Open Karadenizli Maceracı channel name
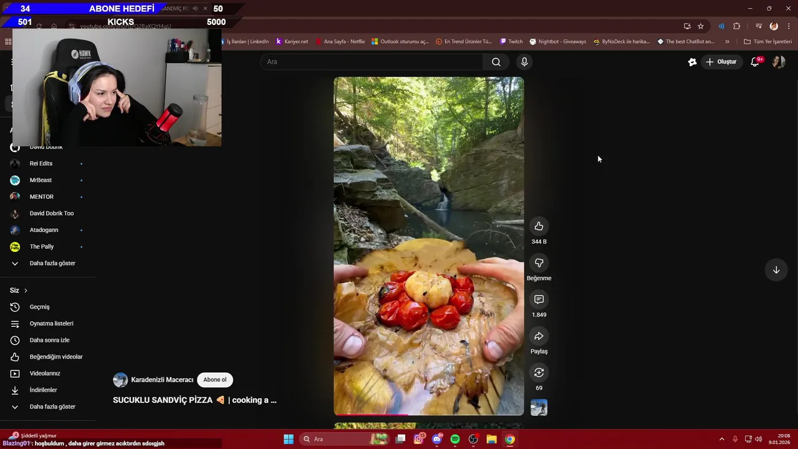The height and width of the screenshot is (449, 798). (162, 380)
